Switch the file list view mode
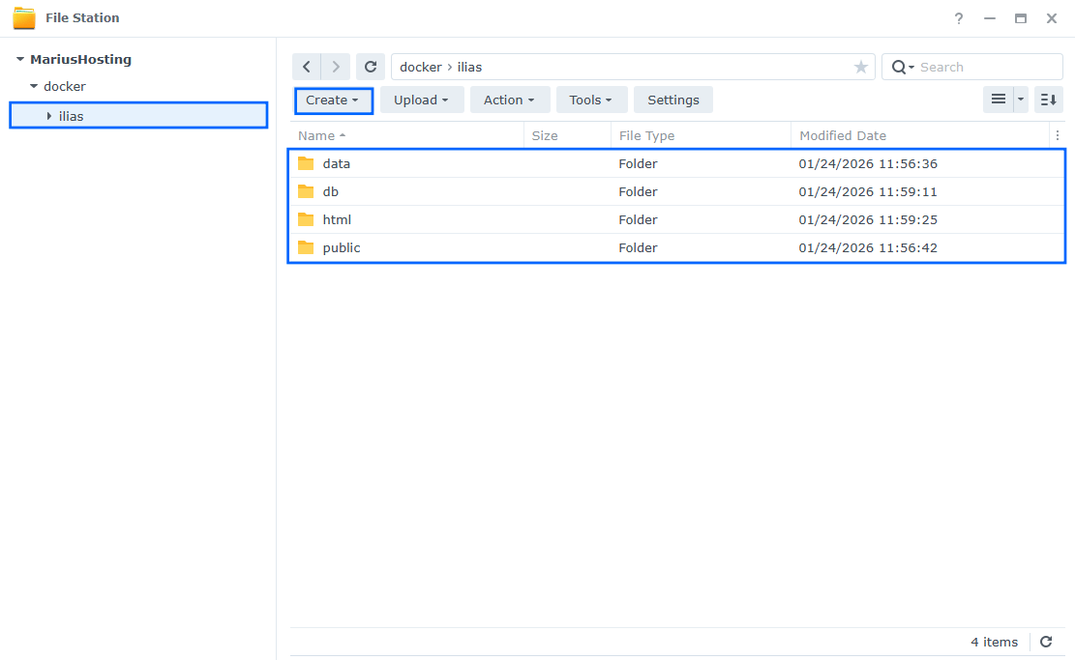The image size is (1075, 660). click(999, 100)
